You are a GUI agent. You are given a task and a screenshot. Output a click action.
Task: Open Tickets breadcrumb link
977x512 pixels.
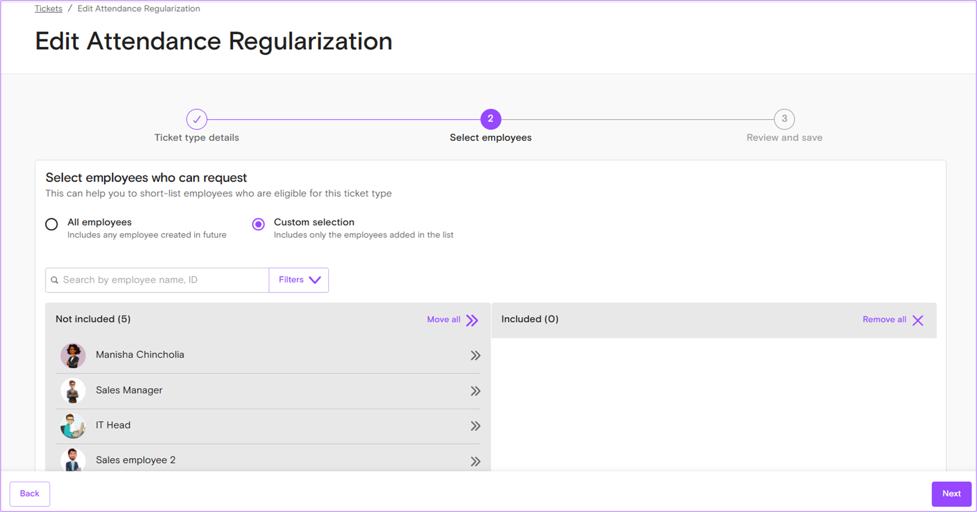pos(48,9)
